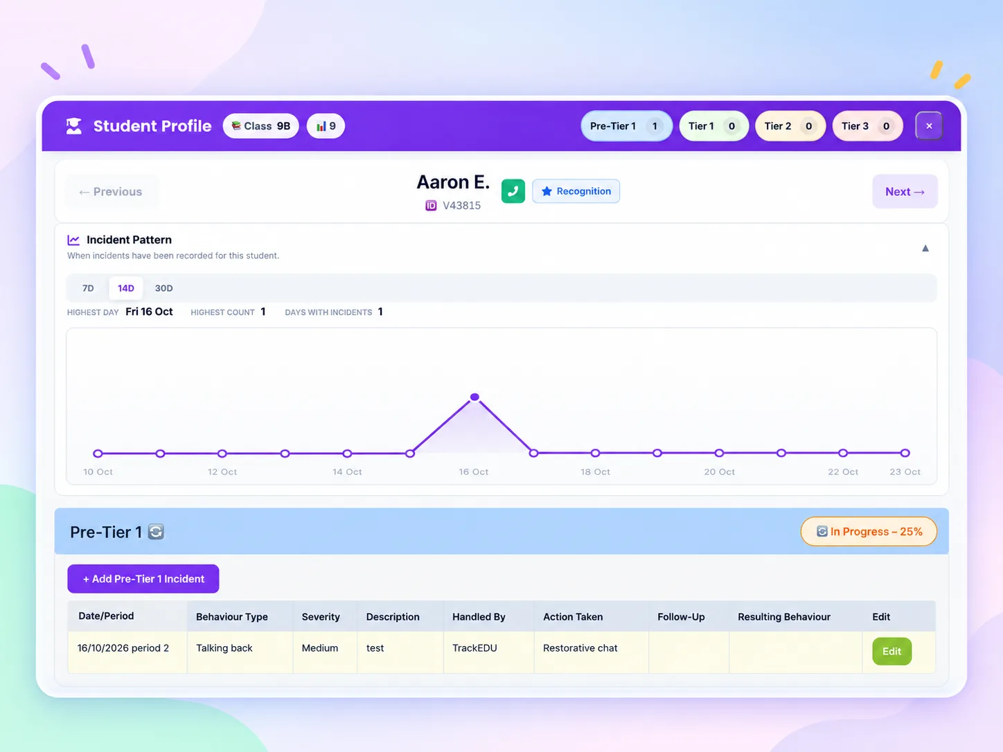This screenshot has height=752, width=1003.
Task: Open the Tier 2 pill
Action: 790,126
